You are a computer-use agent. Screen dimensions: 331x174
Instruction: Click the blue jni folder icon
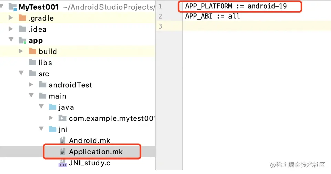52,129
